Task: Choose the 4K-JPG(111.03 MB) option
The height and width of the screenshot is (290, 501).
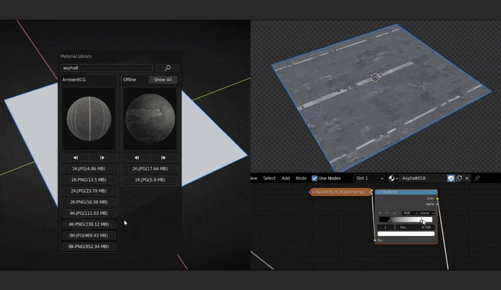Action: [x=89, y=213]
